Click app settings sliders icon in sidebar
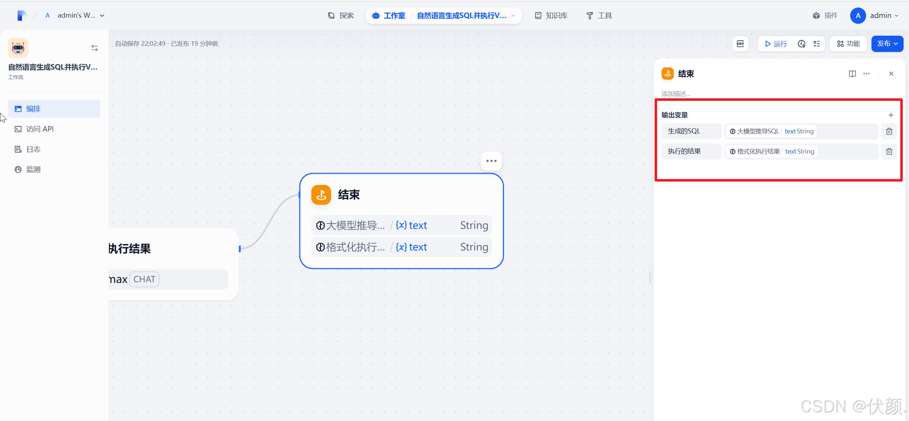The image size is (909, 421). tap(95, 48)
